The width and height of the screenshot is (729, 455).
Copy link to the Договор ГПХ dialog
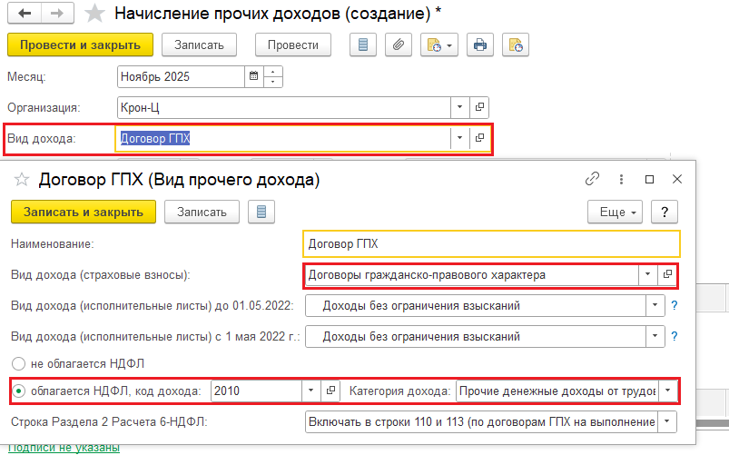592,179
